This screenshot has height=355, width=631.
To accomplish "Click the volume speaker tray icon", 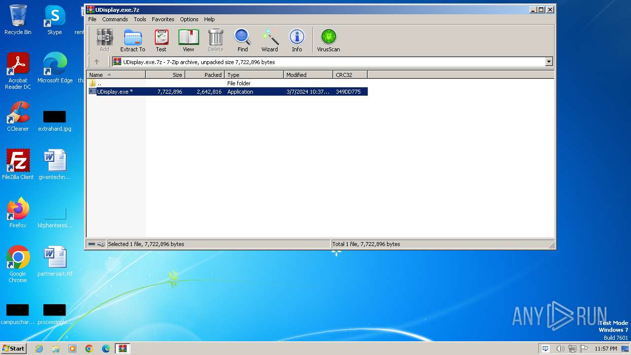I will (560, 349).
